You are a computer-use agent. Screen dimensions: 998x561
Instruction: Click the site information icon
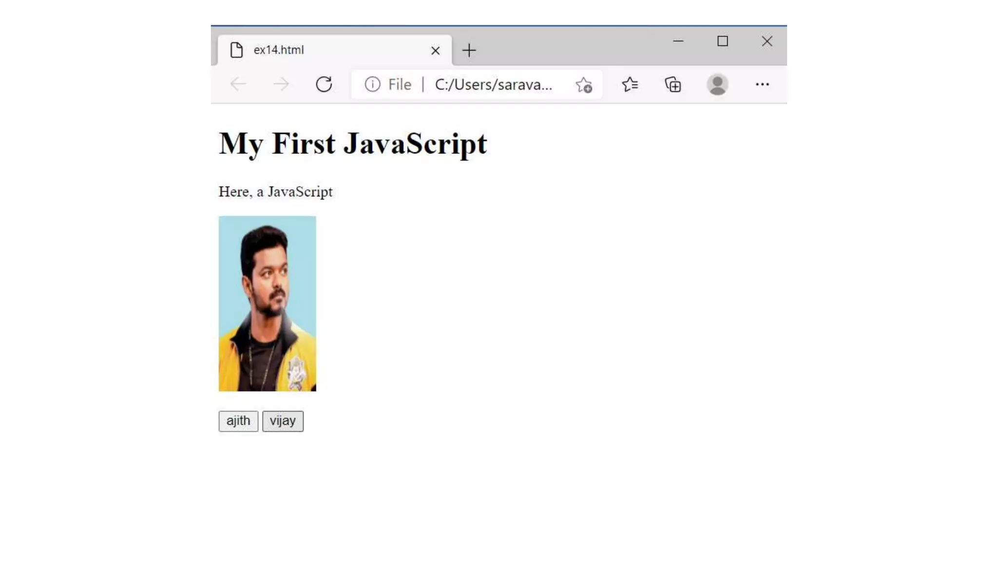tap(372, 84)
